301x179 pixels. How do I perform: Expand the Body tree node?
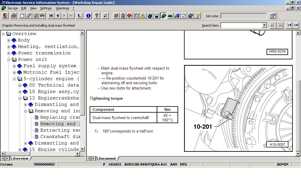(9, 40)
